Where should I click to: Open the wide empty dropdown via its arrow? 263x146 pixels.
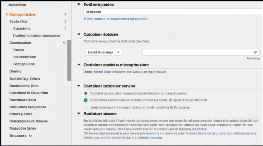(255, 52)
